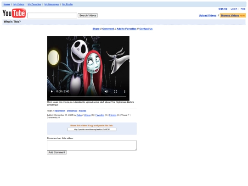Open the uploader's Favorites link
The image size is (248, 186).
tap(100, 115)
